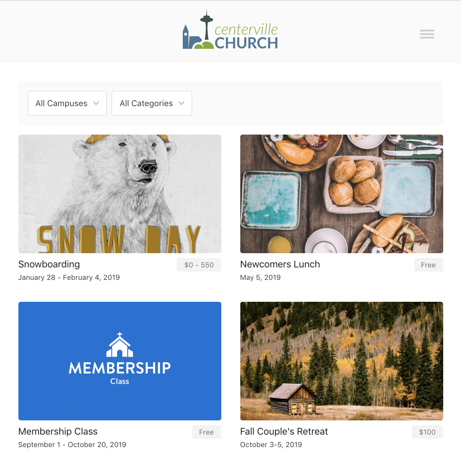Click the $100 price badge
The height and width of the screenshot is (469, 461).
427,432
